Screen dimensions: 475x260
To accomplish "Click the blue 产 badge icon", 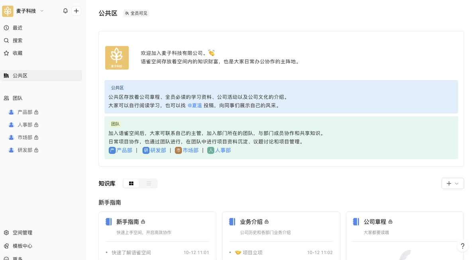I will 112,151.
